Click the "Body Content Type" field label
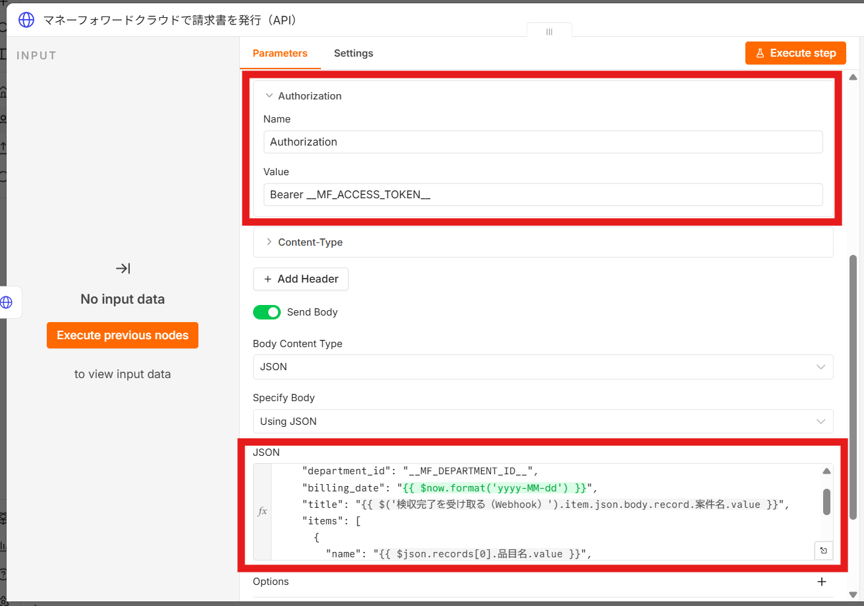This screenshot has width=864, height=606. pos(298,344)
